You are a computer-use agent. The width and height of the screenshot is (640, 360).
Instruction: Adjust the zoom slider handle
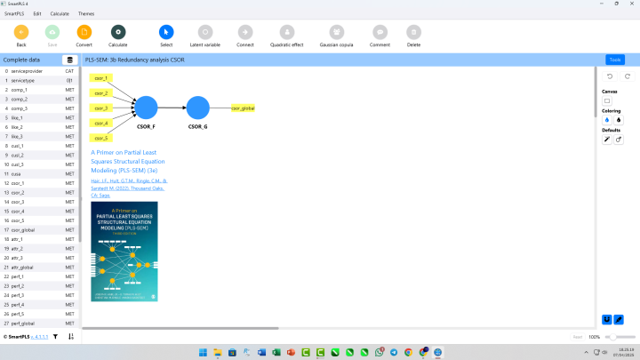click(x=613, y=337)
